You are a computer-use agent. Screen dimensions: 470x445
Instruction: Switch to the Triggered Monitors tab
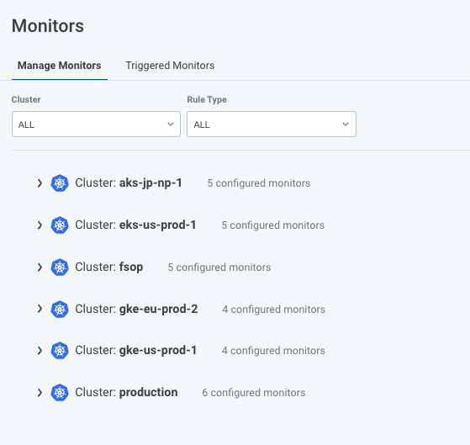point(170,66)
